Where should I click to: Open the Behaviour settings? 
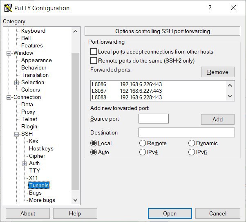click(x=34, y=68)
